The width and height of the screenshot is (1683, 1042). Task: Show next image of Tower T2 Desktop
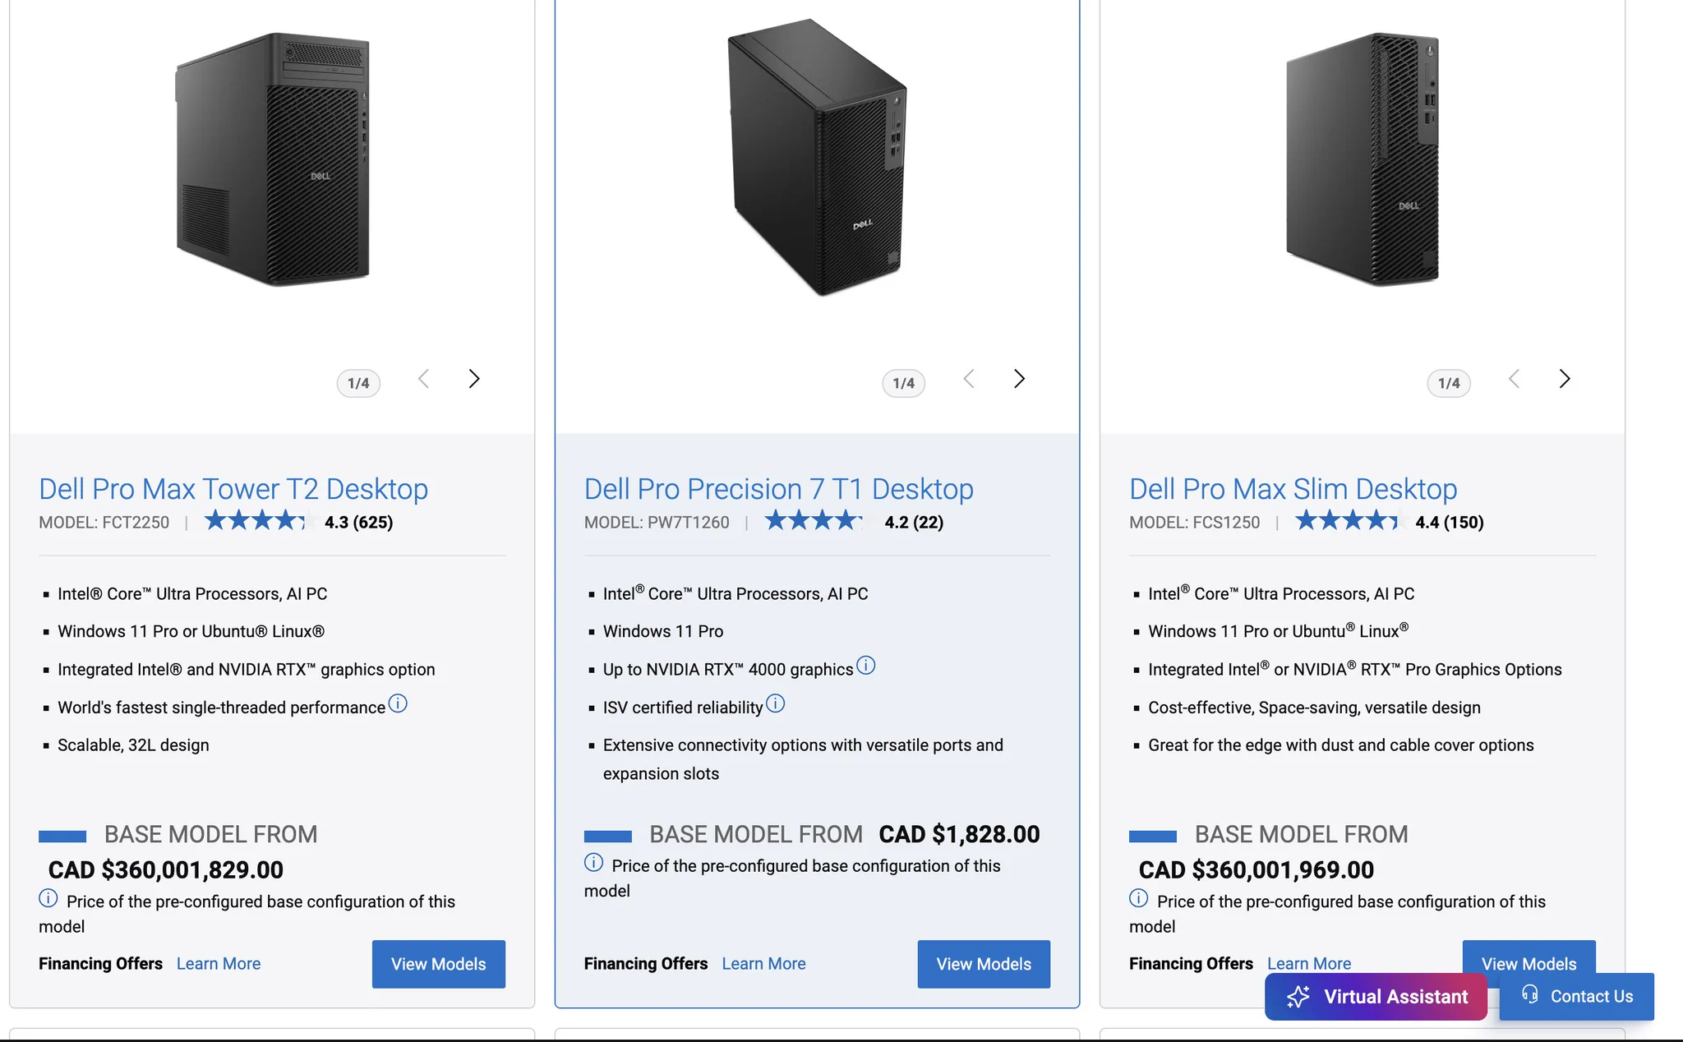(x=474, y=379)
